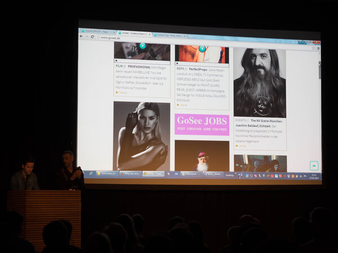
Task: Reload the gosee.de page
Action: 92,37
